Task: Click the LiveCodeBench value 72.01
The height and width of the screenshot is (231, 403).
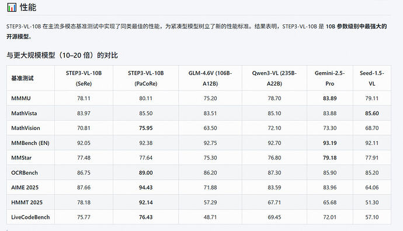Action: (330, 217)
